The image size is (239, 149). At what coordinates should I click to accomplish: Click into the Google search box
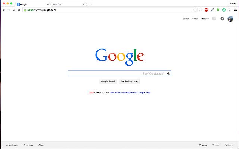click(119, 73)
